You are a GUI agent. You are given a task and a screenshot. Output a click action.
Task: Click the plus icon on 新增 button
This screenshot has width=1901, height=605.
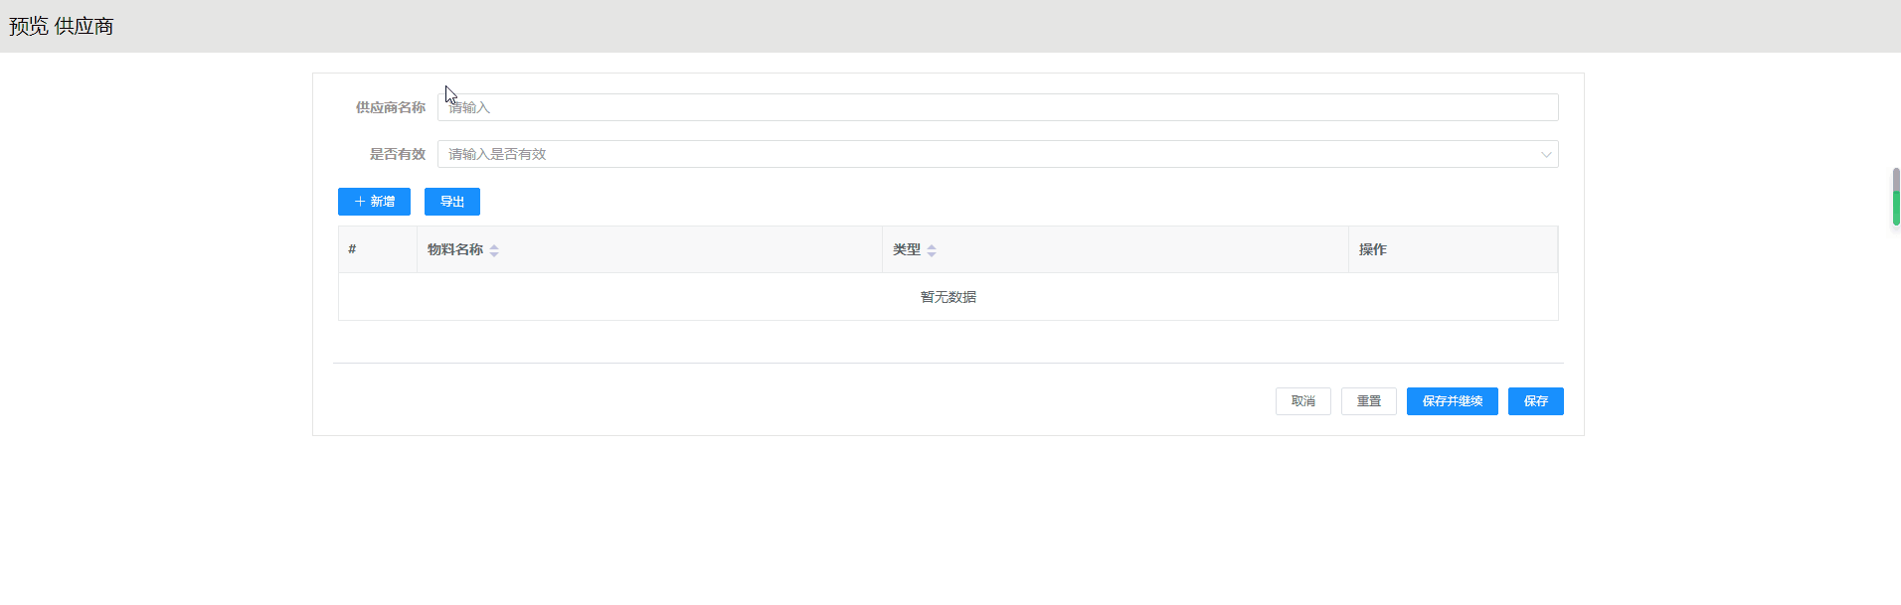(x=360, y=202)
